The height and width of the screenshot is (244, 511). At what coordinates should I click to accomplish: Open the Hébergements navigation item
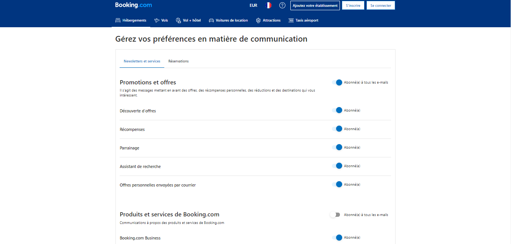pyautogui.click(x=131, y=20)
